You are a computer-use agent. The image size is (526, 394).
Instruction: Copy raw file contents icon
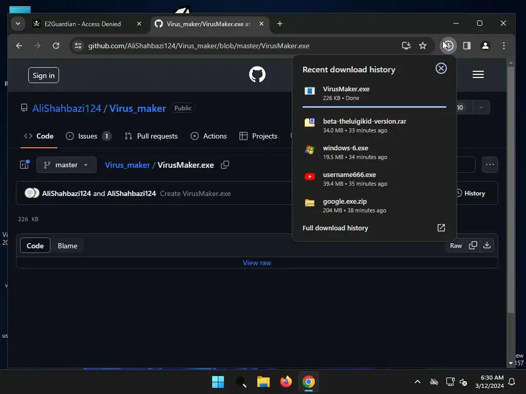click(x=473, y=246)
